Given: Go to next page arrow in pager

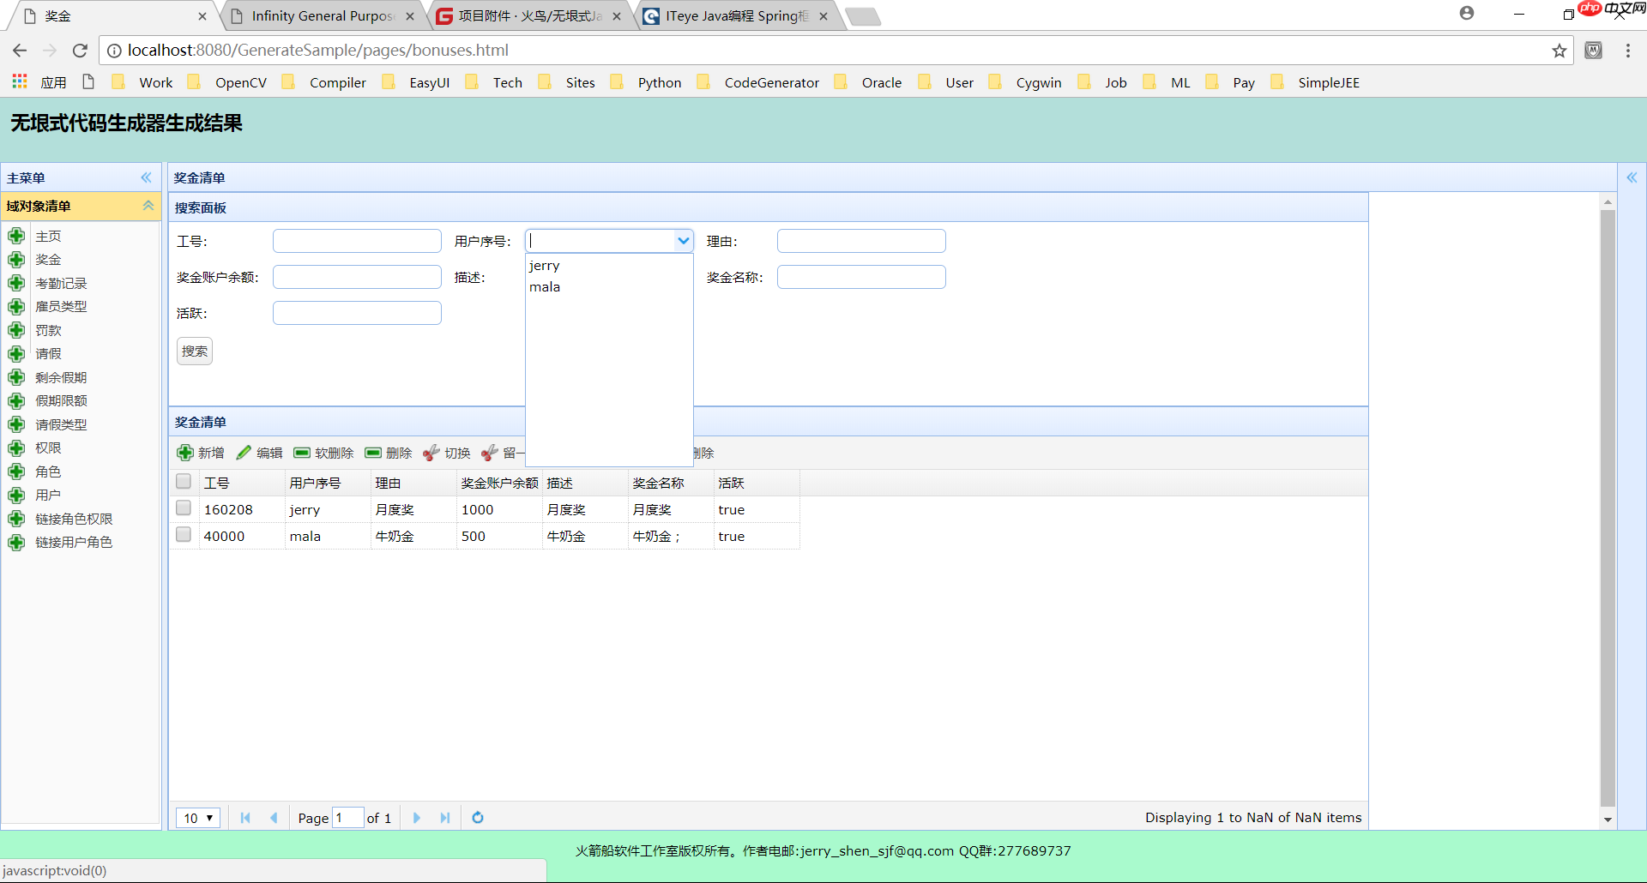Looking at the screenshot, I should [417, 818].
